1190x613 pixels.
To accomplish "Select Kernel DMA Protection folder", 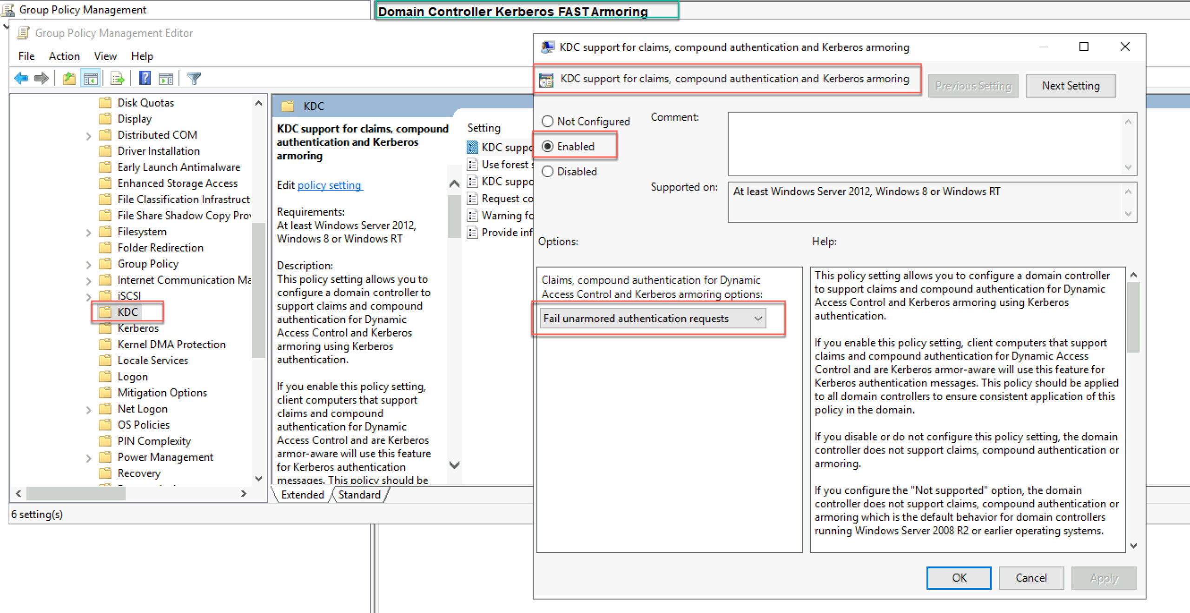I will tap(171, 344).
